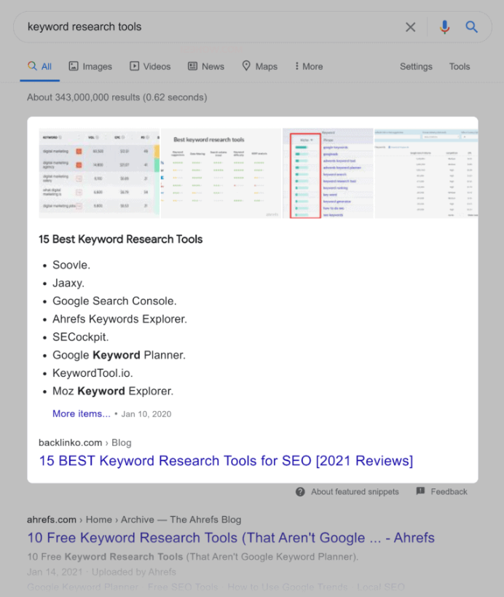The height and width of the screenshot is (597, 504).
Task: Open the 'Best keyword research tools' comparison thumbnail
Action: (221, 173)
